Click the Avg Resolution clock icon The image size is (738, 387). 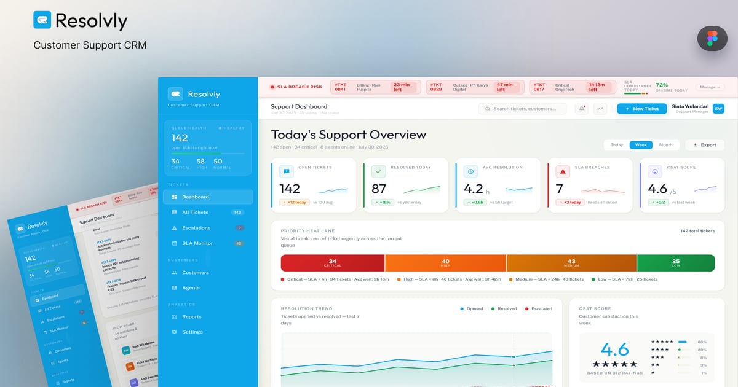pyautogui.click(x=470, y=171)
